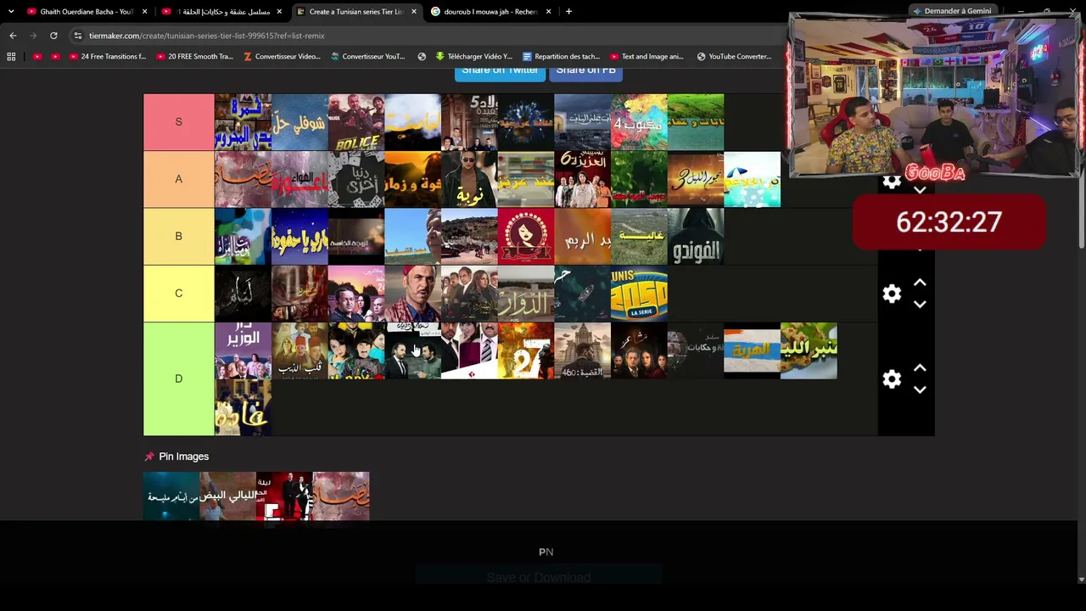Open 'Text and Image ani...' bookmark
The height and width of the screenshot is (611, 1086).
tap(647, 57)
